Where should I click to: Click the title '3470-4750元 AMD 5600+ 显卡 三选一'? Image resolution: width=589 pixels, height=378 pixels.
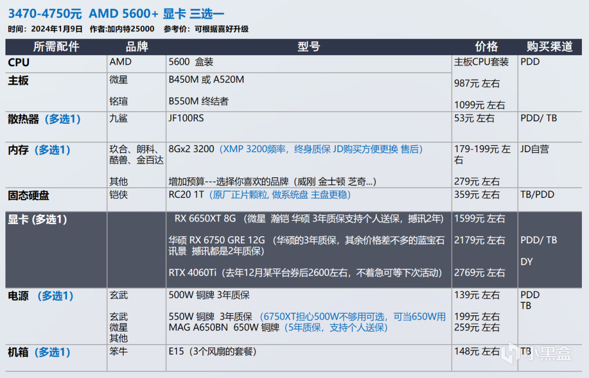coord(116,14)
